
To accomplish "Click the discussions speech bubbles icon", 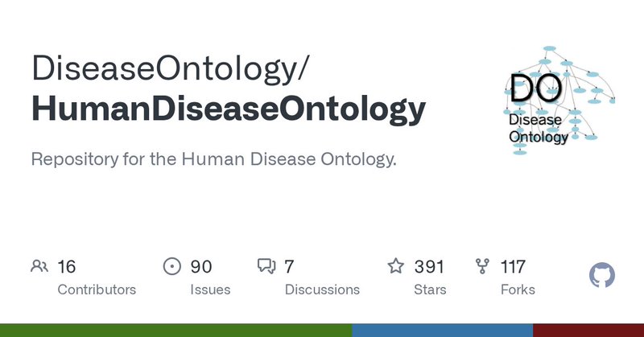I will pos(266,266).
